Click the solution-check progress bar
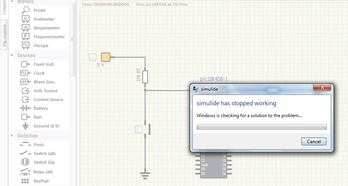348x186 pixels. 261,127
